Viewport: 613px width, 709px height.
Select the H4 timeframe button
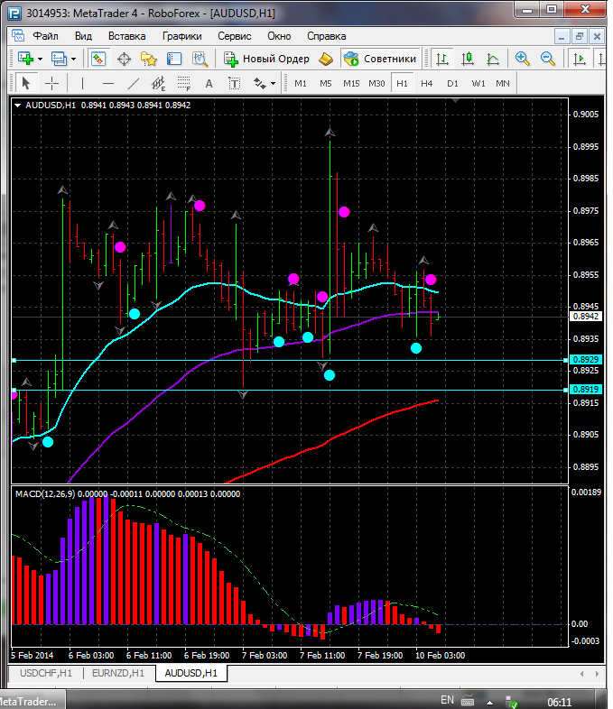click(427, 83)
